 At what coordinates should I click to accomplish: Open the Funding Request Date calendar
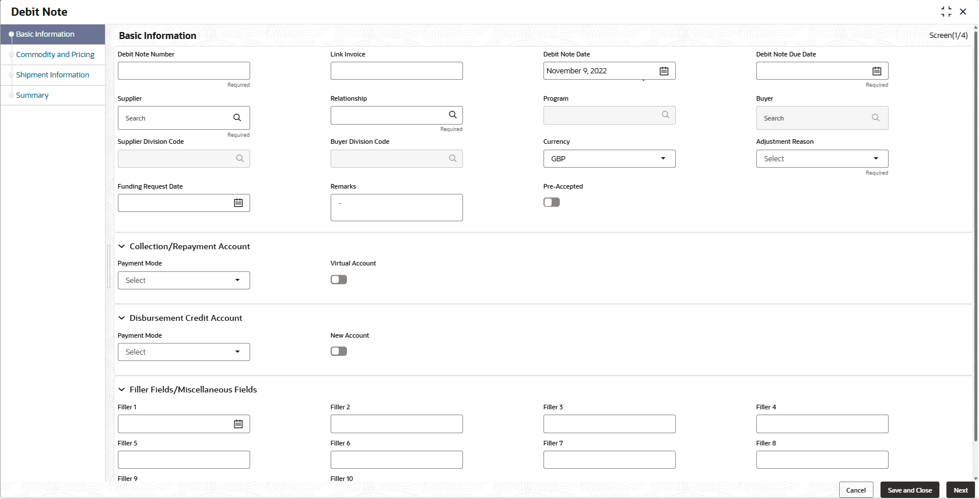coord(238,203)
